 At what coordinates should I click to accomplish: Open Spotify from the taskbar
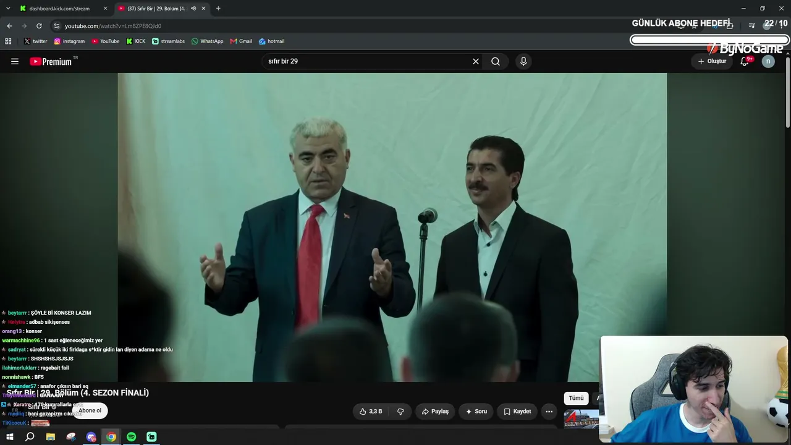[x=132, y=437]
